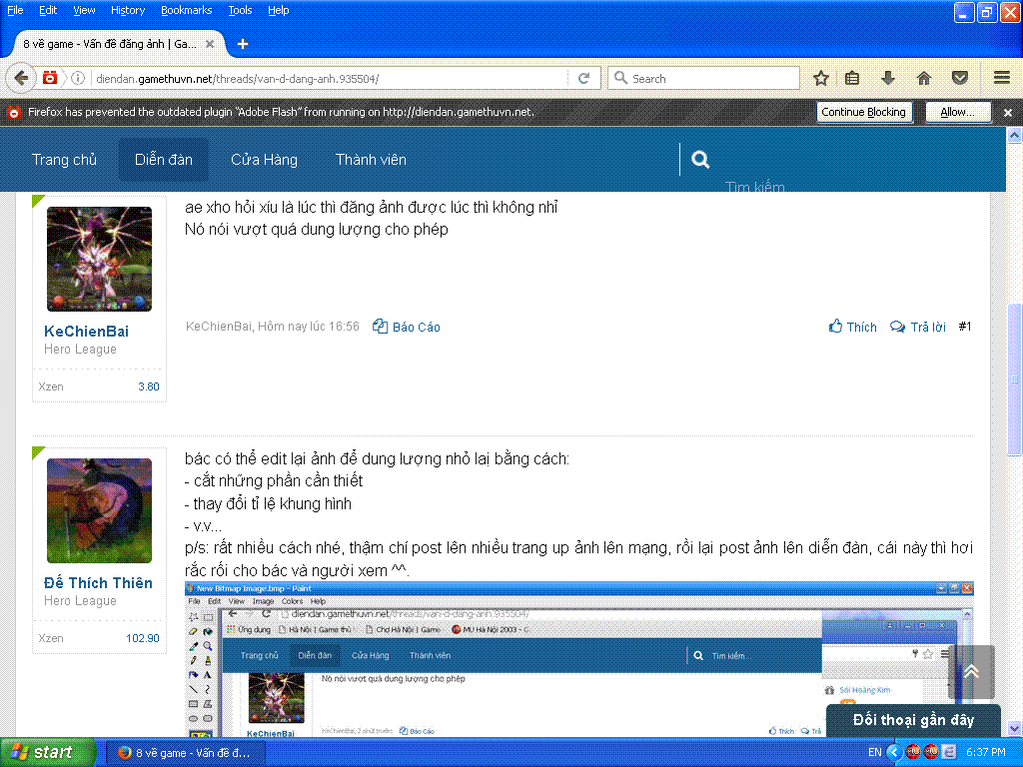The width and height of the screenshot is (1023, 767).
Task: Click the Tìm kiếm forum search field
Action: pos(755,187)
